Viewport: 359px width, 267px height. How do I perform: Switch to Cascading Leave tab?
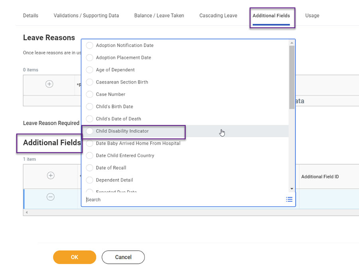(218, 16)
